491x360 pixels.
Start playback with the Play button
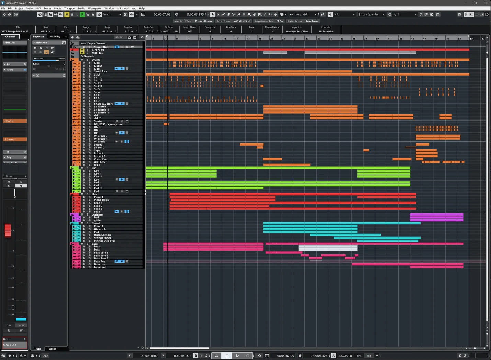click(x=237, y=356)
